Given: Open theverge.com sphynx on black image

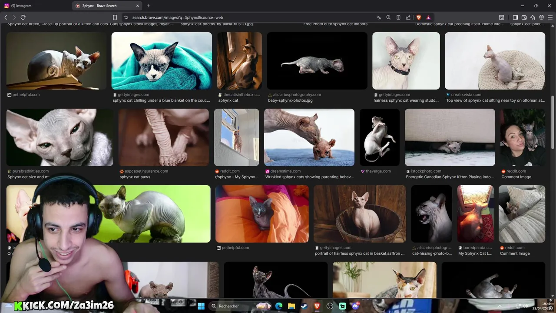Looking at the screenshot, I should tap(380, 137).
